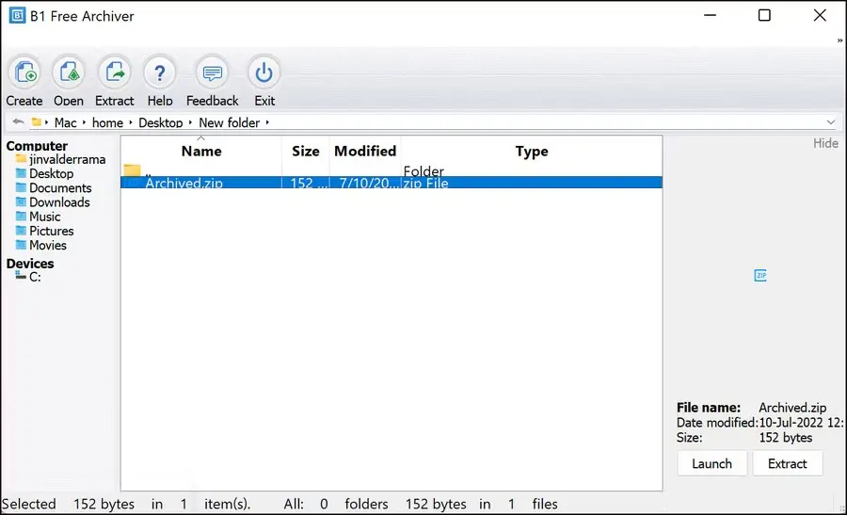Expand the arrow after Desktop in the path
Screen dimensions: 847x515
coord(190,122)
